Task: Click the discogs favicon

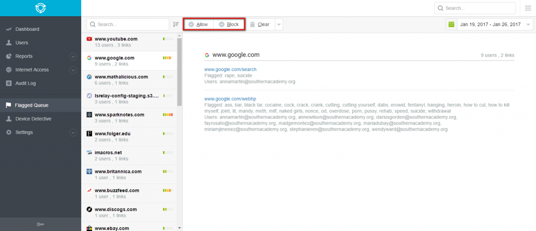Action: [89, 210]
